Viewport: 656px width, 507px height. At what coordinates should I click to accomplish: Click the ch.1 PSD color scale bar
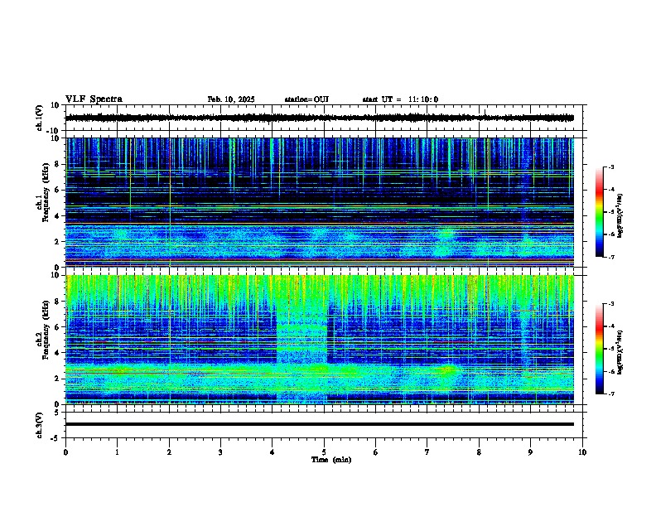click(600, 212)
